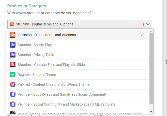Choose Struninn - Pricing Table from list
The width and height of the screenshot is (167, 116).
coord(36,55)
